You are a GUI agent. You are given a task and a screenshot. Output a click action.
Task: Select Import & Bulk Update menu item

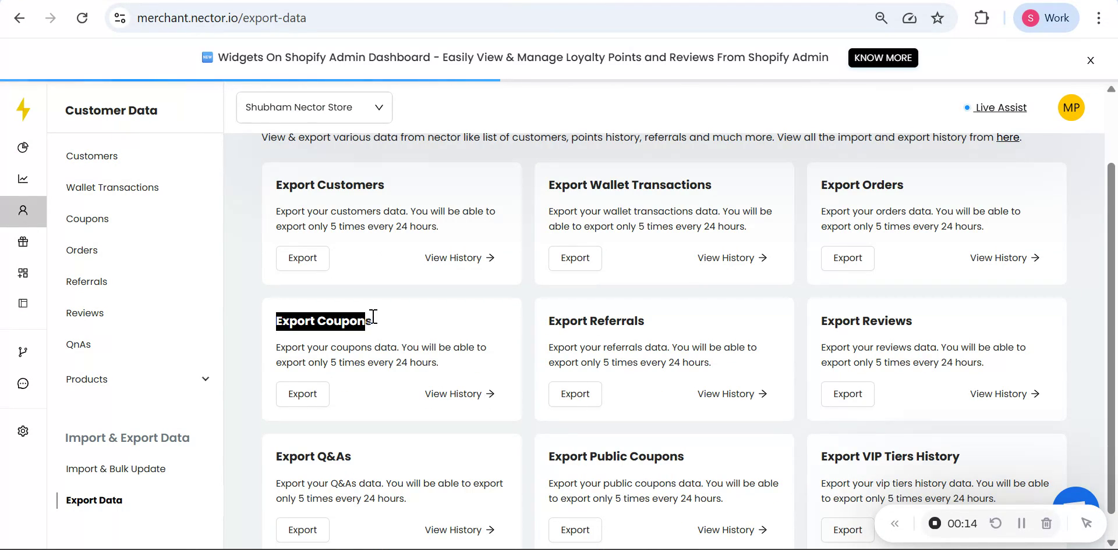tap(116, 469)
